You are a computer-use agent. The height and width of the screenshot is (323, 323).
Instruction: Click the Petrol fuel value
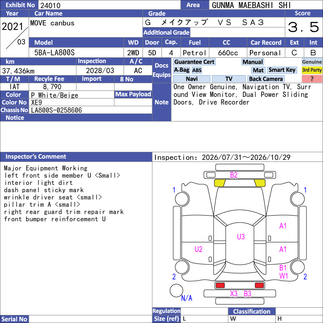coord(195,53)
